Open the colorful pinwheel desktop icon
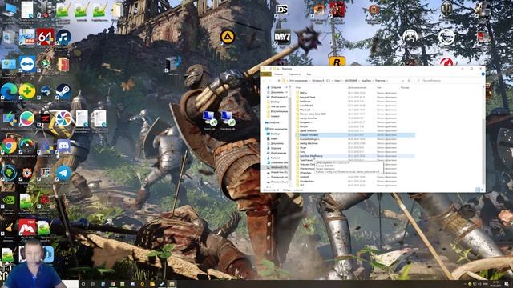Image resolution: width=513 pixels, height=288 pixels. coord(63,118)
